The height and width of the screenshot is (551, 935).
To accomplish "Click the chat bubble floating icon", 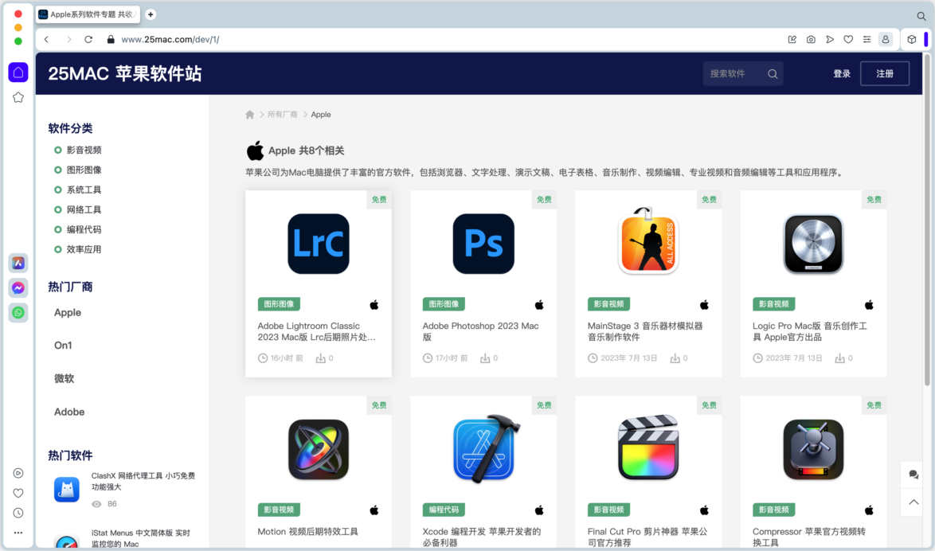I will coord(913,475).
